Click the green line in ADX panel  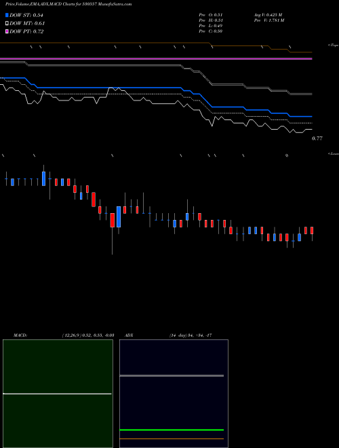click(x=172, y=430)
